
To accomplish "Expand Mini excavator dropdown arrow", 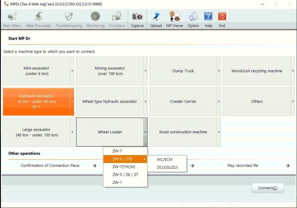I will [72, 71].
